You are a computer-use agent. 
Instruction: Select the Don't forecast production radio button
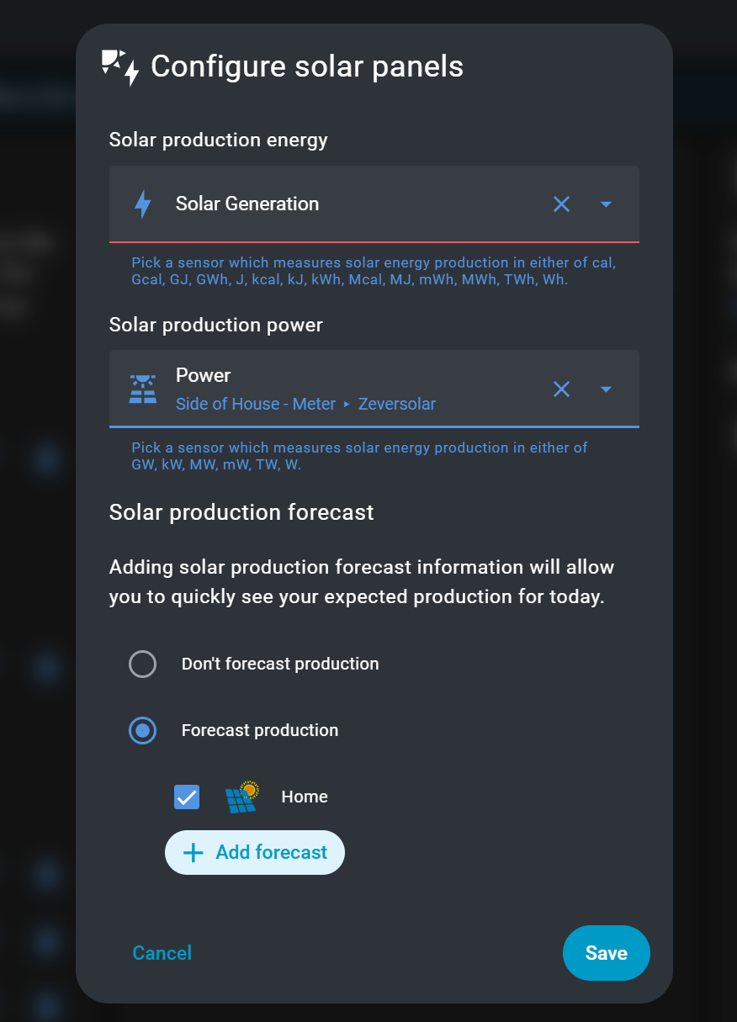point(142,665)
